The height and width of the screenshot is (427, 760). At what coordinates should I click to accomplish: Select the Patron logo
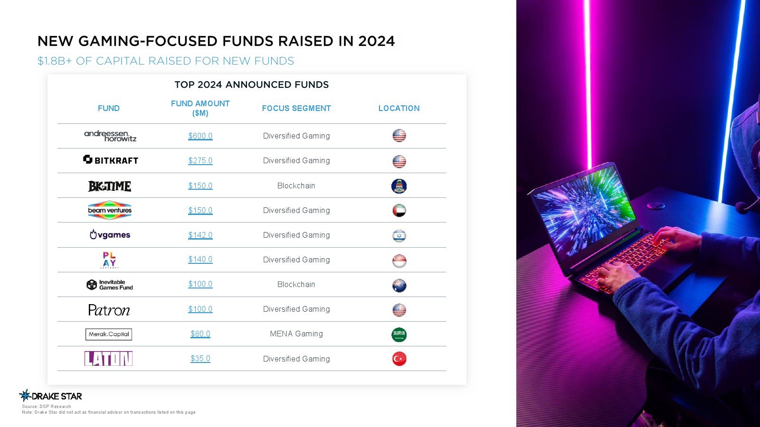coord(109,310)
